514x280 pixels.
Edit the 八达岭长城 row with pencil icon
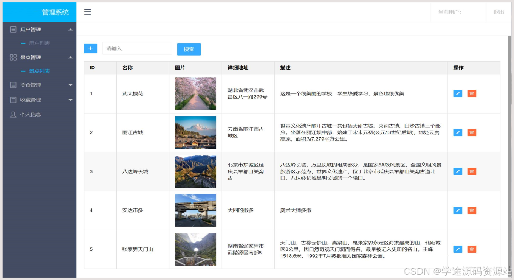(458, 171)
